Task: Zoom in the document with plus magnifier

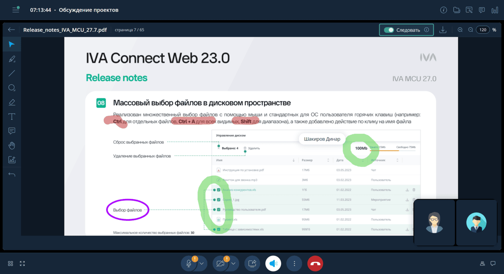Action: 460,30
